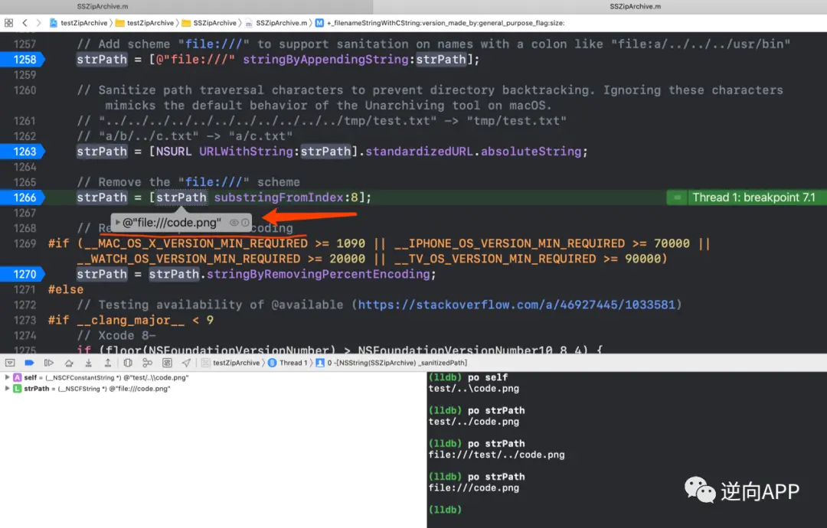
Task: Select testZipArchive process in debug bar
Action: 237,363
